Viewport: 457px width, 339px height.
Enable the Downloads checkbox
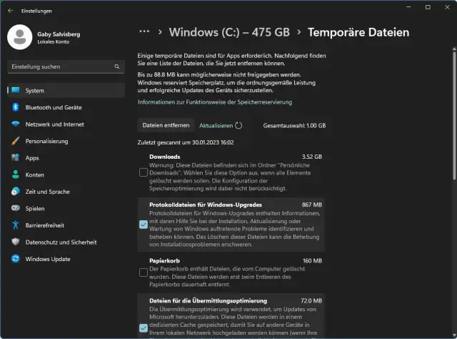tap(144, 172)
